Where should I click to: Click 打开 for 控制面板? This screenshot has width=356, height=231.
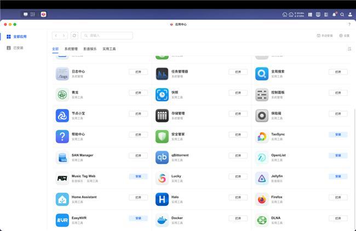tap(338, 93)
